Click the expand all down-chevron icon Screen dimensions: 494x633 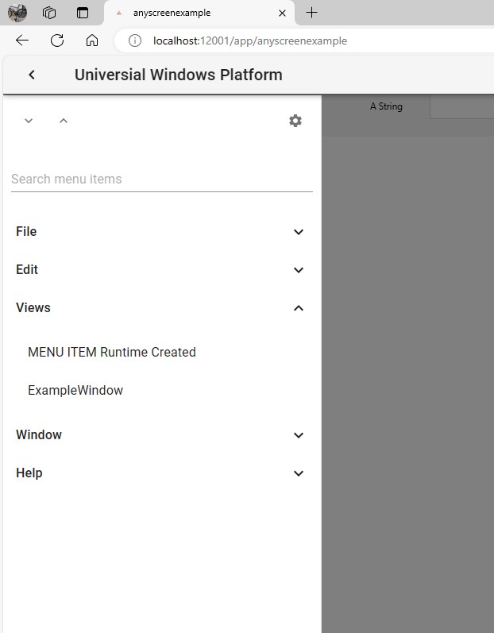(29, 121)
